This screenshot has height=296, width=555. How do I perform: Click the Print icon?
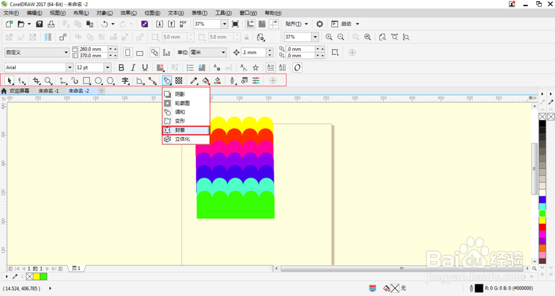tap(51, 24)
